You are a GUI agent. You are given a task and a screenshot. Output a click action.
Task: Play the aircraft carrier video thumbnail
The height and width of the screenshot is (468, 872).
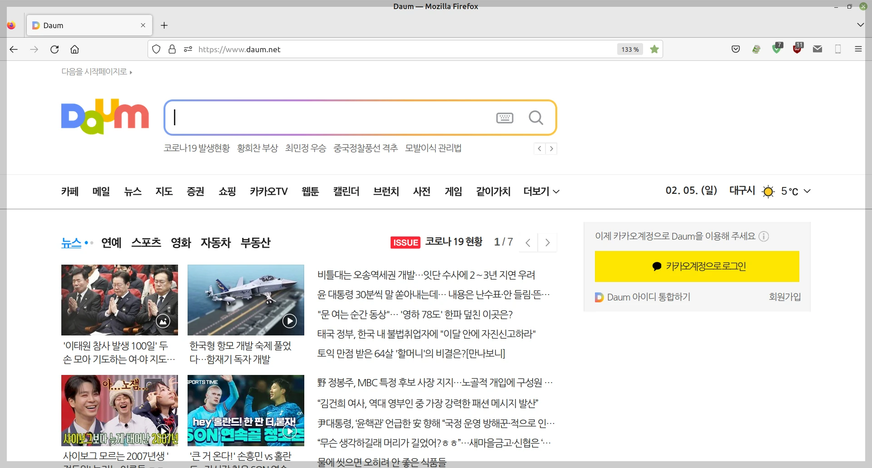point(246,300)
